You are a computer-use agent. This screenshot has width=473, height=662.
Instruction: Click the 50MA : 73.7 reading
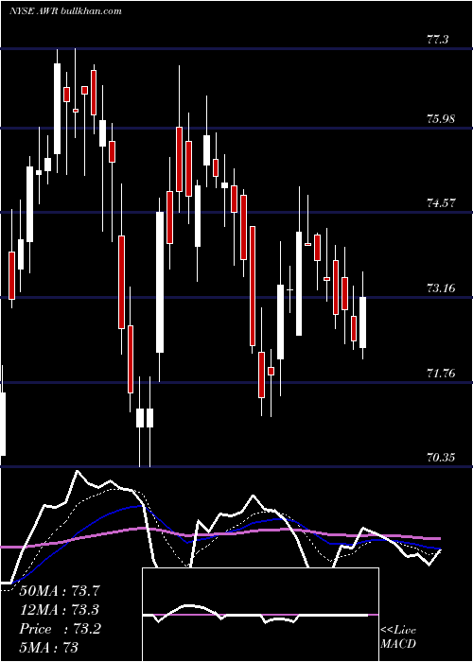click(x=61, y=591)
